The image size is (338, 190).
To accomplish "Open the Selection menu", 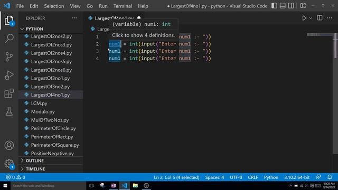I will click(54, 6).
